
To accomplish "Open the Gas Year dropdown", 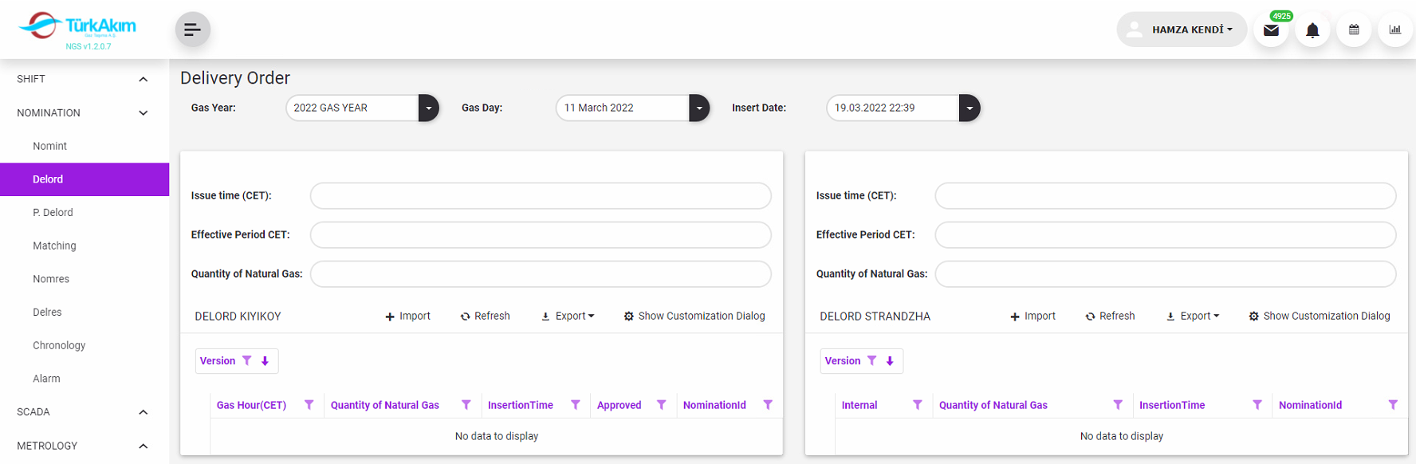I will point(428,108).
